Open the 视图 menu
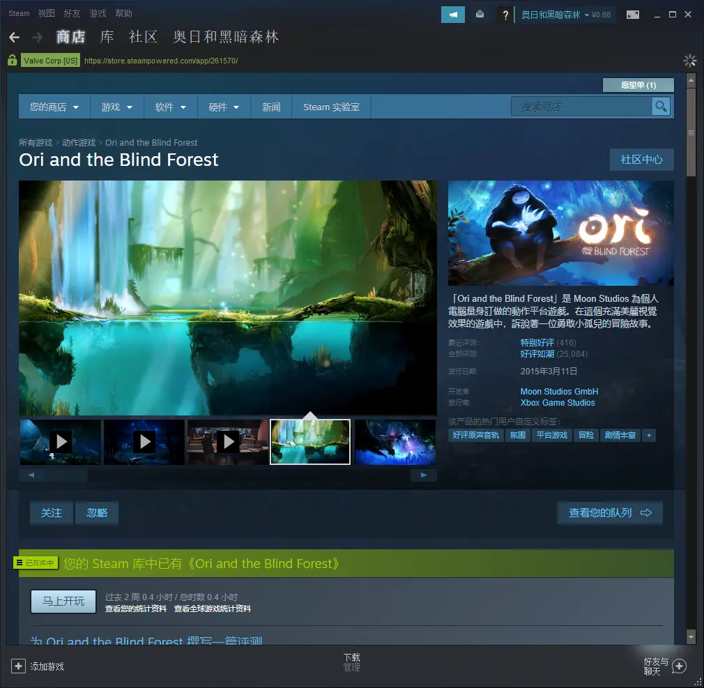The image size is (704, 688). coord(46,13)
